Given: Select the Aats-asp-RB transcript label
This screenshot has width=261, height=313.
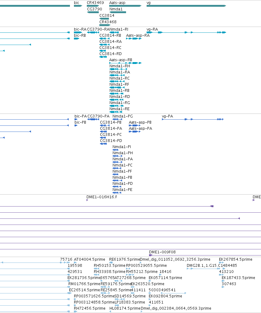Looking at the screenshot, I should (x=121, y=60).
